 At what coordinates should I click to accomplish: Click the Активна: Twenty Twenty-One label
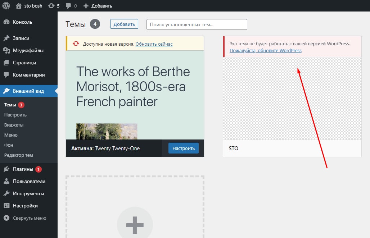coord(105,148)
